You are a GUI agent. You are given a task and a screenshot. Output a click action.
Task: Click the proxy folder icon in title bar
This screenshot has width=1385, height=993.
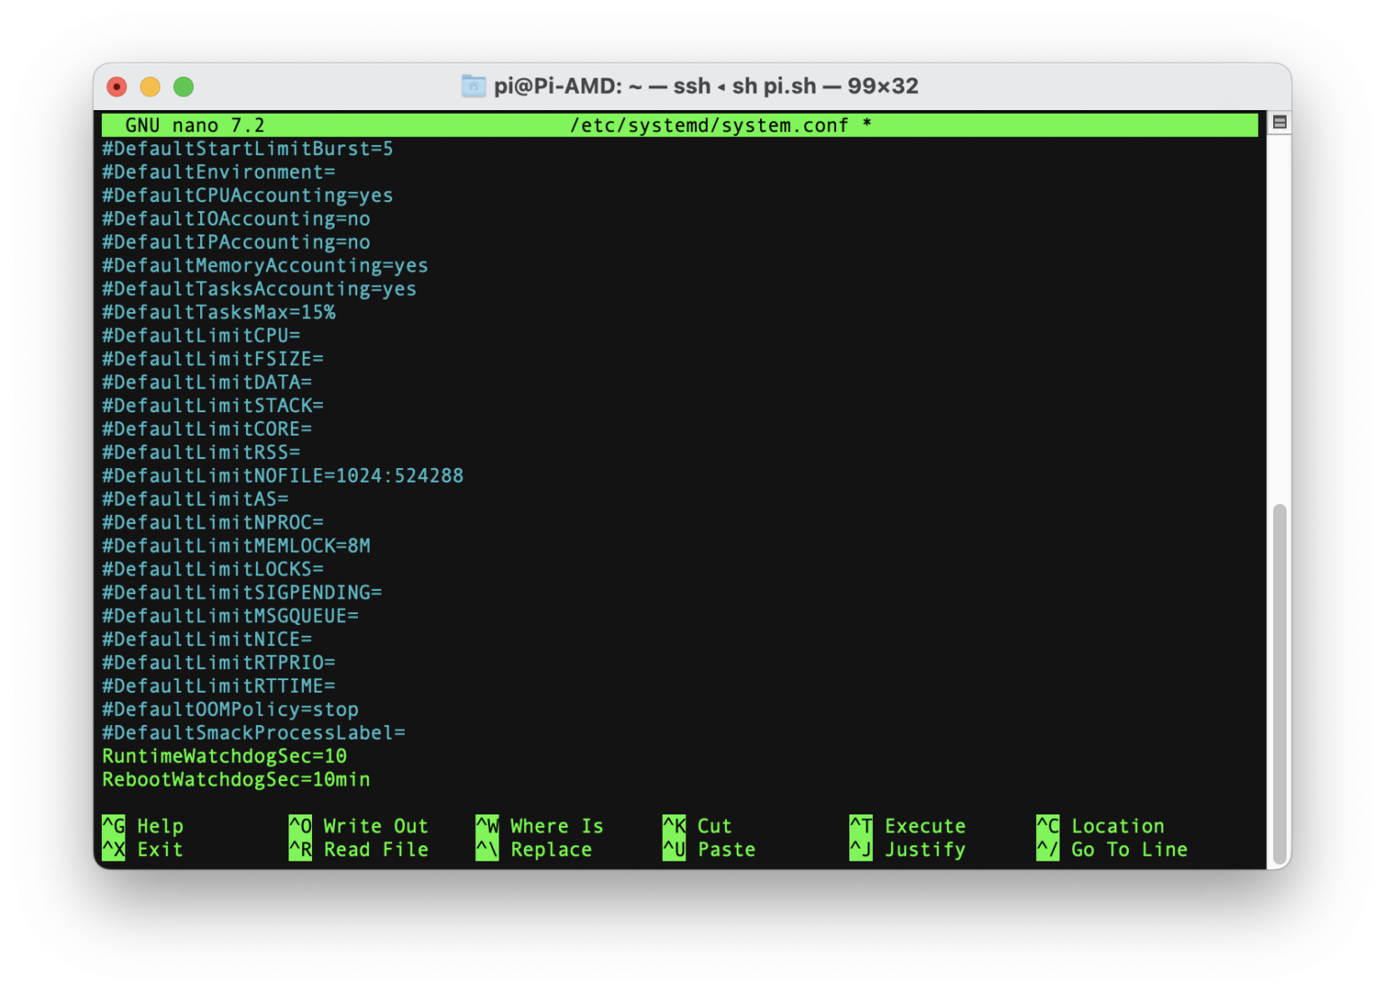click(x=473, y=86)
